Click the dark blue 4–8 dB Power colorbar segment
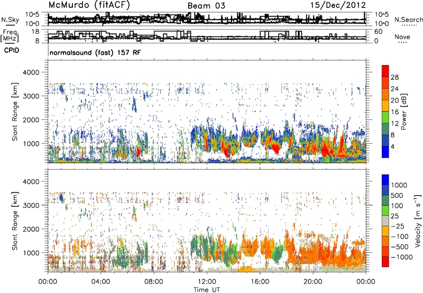The image size is (423, 293). (x=385, y=140)
